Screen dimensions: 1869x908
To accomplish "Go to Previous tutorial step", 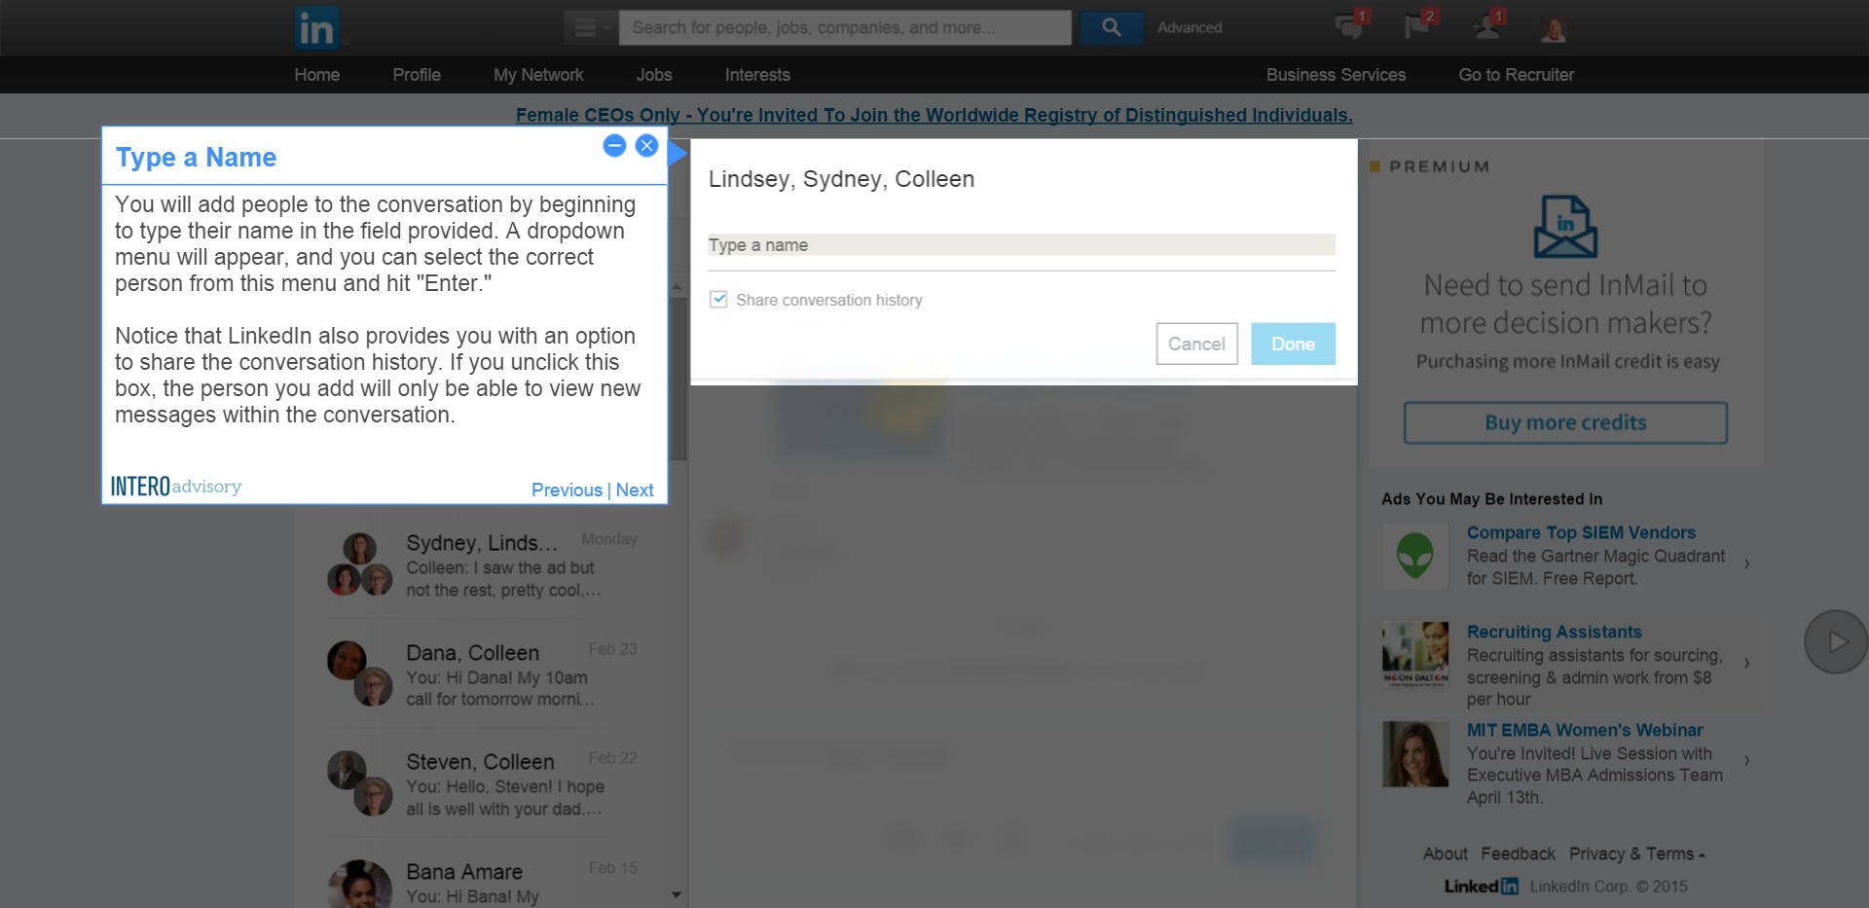I will coord(567,490).
